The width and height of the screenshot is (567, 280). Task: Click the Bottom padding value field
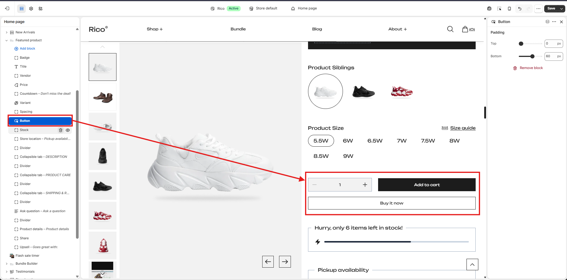click(x=553, y=56)
